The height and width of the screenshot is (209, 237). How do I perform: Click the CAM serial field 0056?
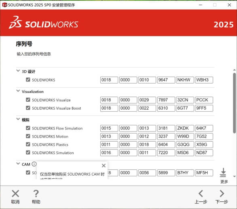(147, 173)
